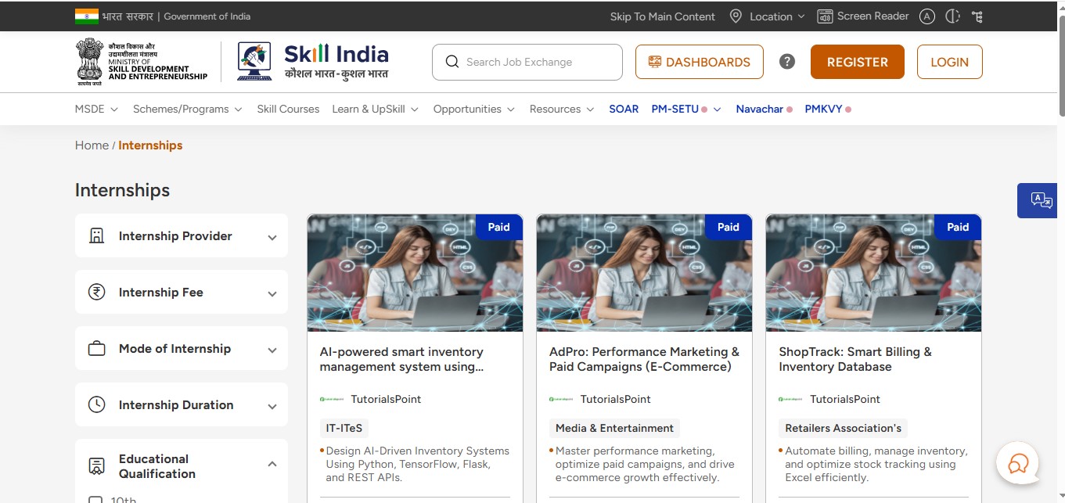Click the text size 'A' accessibility icon

point(927,16)
